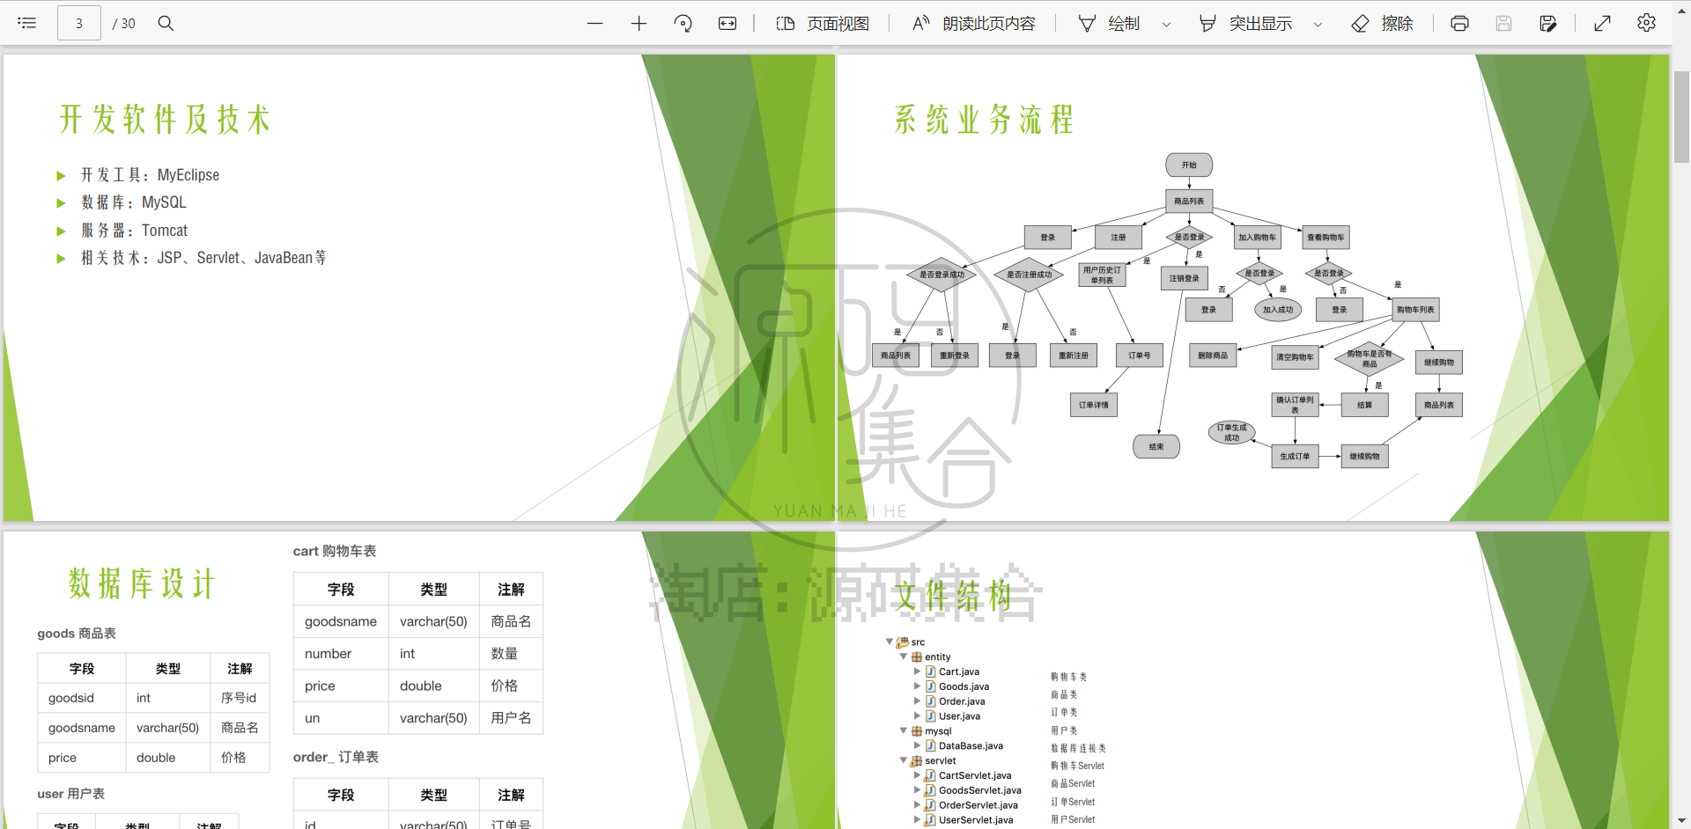
Task: Print the document with the printer icon
Action: [x=1459, y=23]
